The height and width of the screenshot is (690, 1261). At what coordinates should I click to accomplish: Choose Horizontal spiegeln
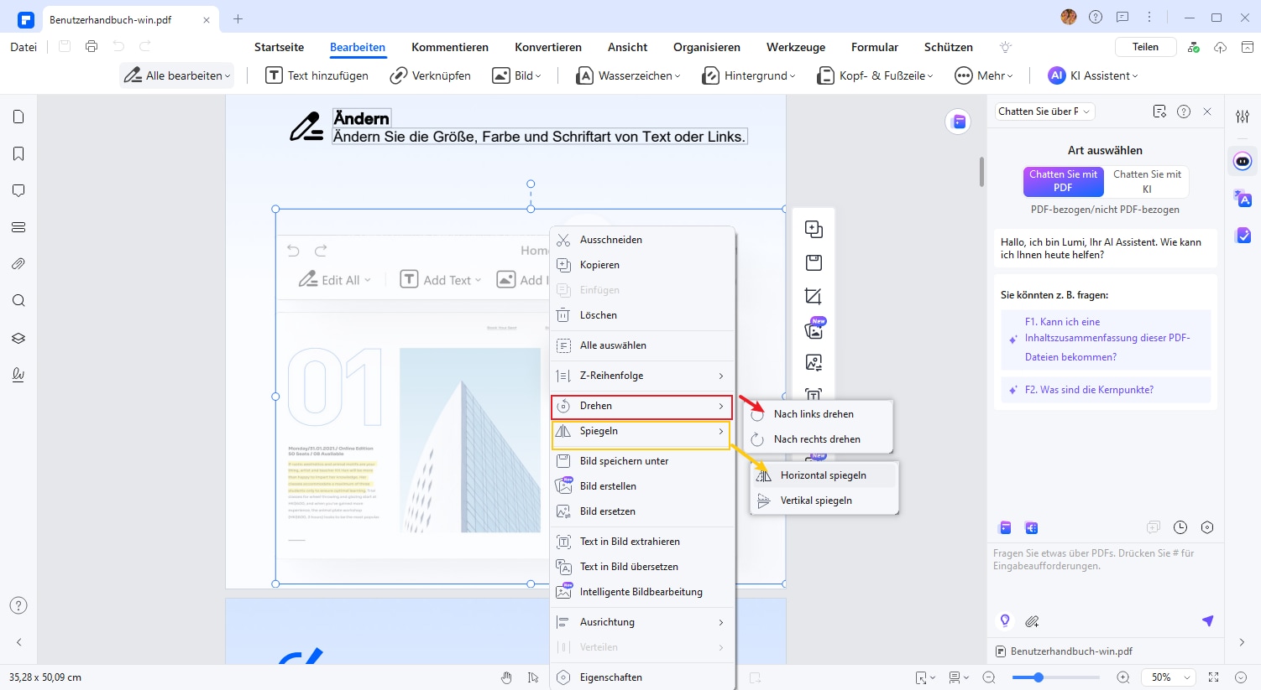point(824,475)
